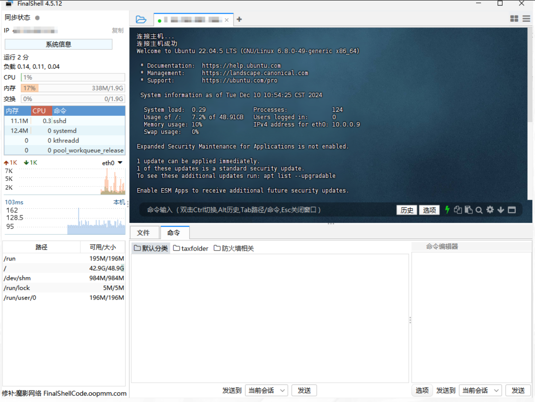
Task: Click the 命令 process column header
Action: coord(88,111)
